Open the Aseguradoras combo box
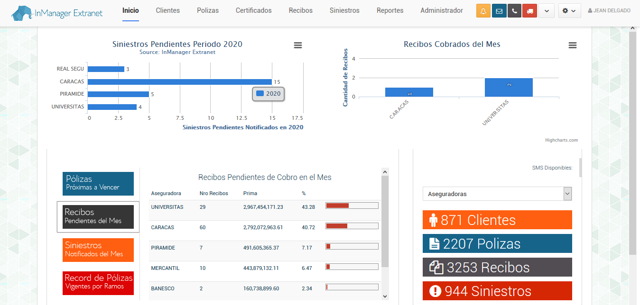Image resolution: width=640 pixels, height=305 pixels. [x=497, y=194]
